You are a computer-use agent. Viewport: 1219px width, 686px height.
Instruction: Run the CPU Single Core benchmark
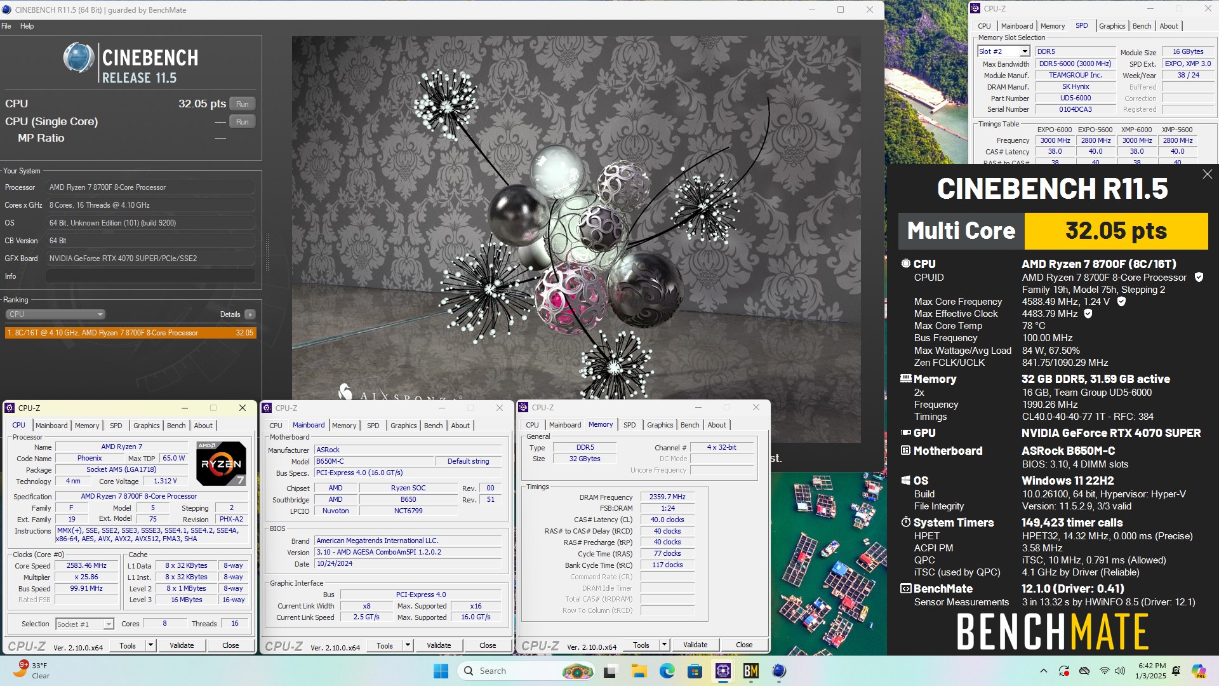[242, 122]
